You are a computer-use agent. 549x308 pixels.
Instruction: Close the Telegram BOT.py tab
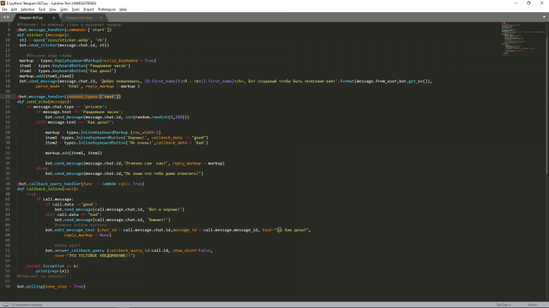point(53,17)
